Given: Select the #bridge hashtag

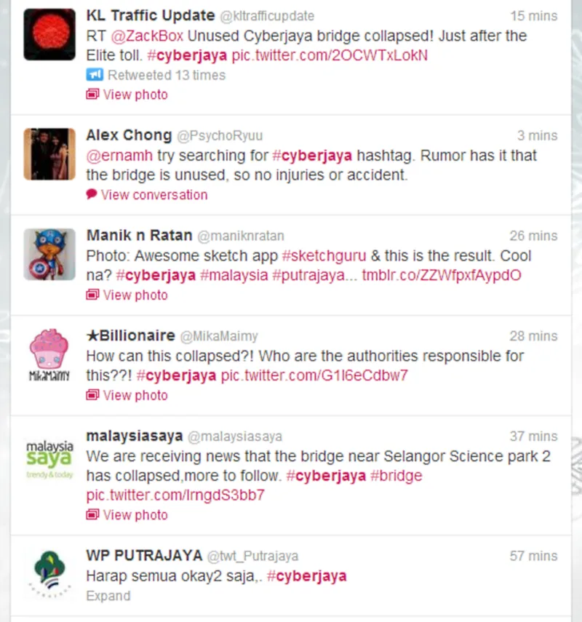Looking at the screenshot, I should coord(396,475).
